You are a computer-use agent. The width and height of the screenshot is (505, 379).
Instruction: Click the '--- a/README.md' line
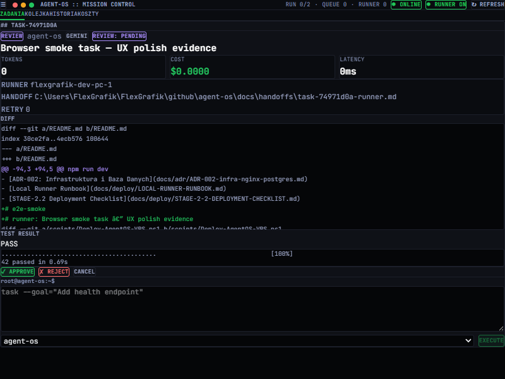point(29,149)
